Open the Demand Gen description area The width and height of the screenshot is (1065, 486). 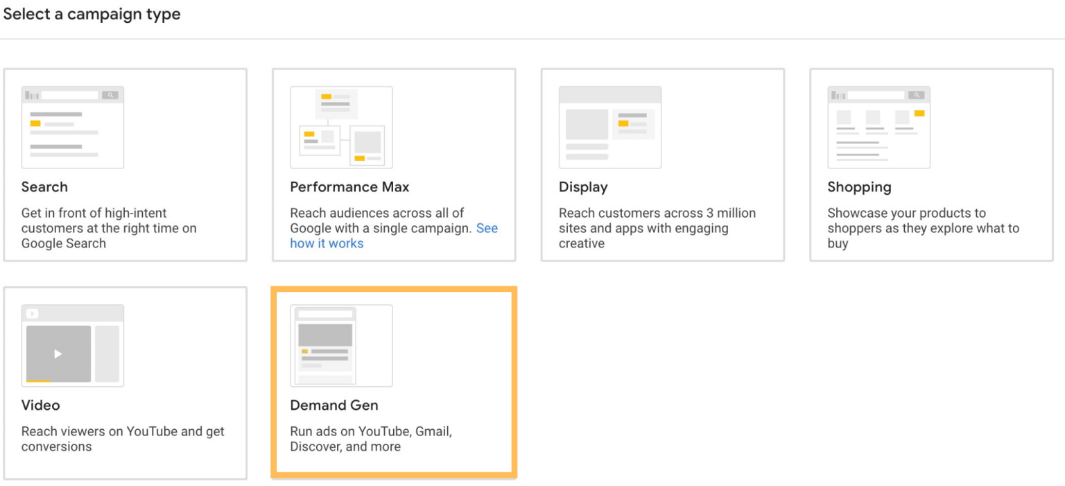(371, 439)
